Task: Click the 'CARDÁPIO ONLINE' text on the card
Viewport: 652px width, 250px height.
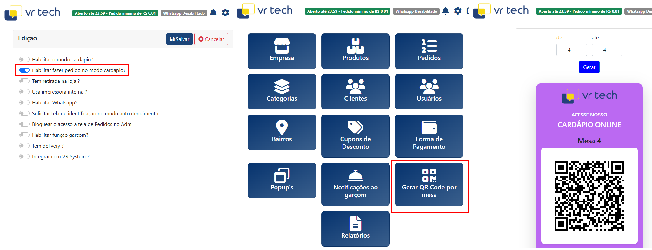Action: tap(589, 125)
